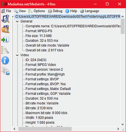Image resolution: width=126 pixels, height=132 pixels.
Task: Collapse the General section
Action: point(17,22)
